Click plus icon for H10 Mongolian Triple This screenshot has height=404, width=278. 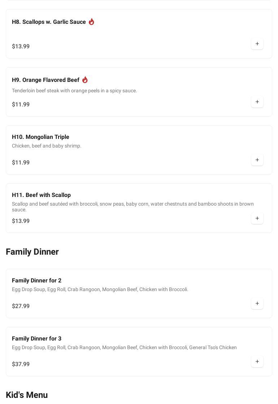tap(257, 160)
